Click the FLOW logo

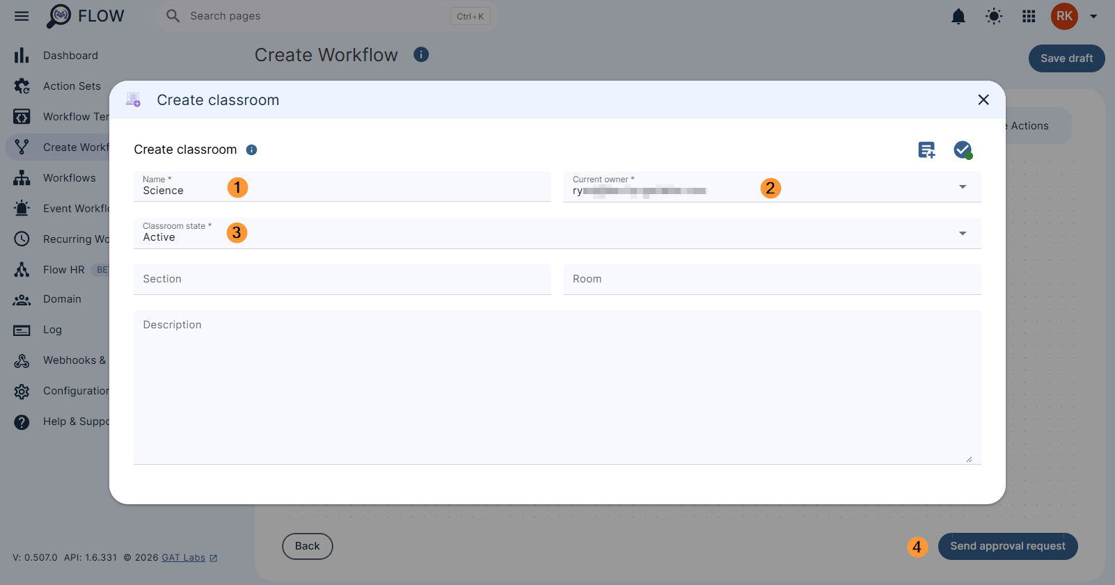(85, 16)
